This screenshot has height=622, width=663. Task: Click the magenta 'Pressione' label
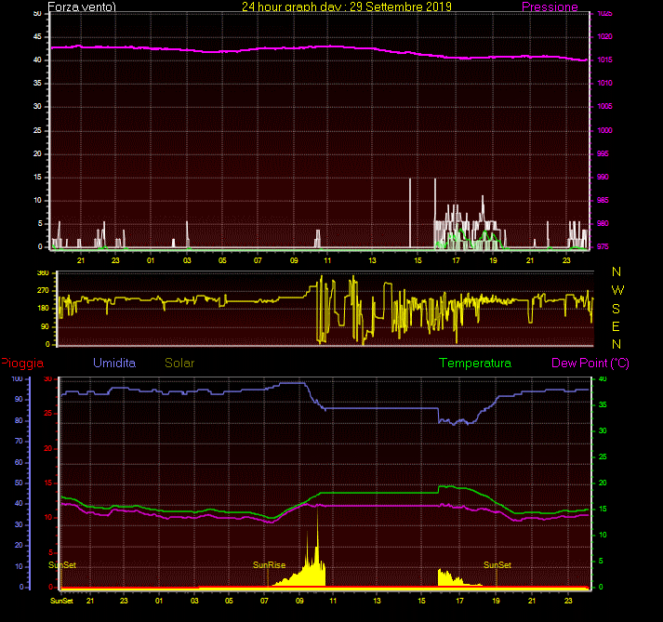pos(550,7)
